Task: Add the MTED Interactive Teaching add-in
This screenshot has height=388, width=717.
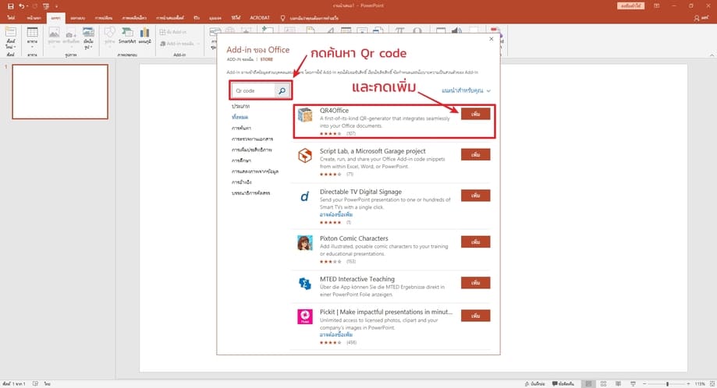Action: pos(476,283)
